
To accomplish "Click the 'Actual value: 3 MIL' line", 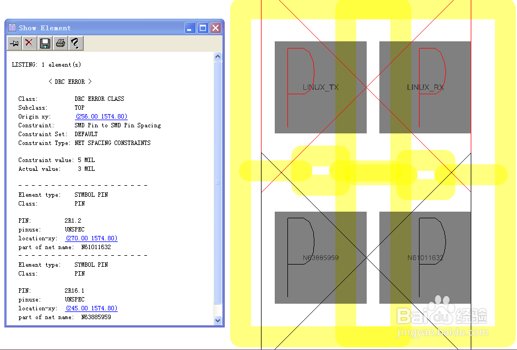I will [x=57, y=169].
